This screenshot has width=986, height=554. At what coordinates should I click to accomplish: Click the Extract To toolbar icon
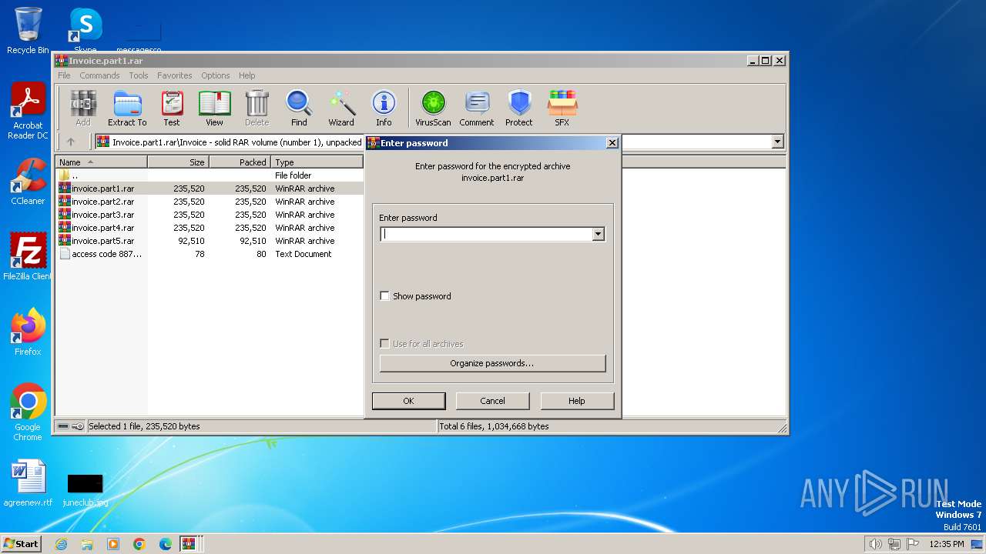[127, 108]
